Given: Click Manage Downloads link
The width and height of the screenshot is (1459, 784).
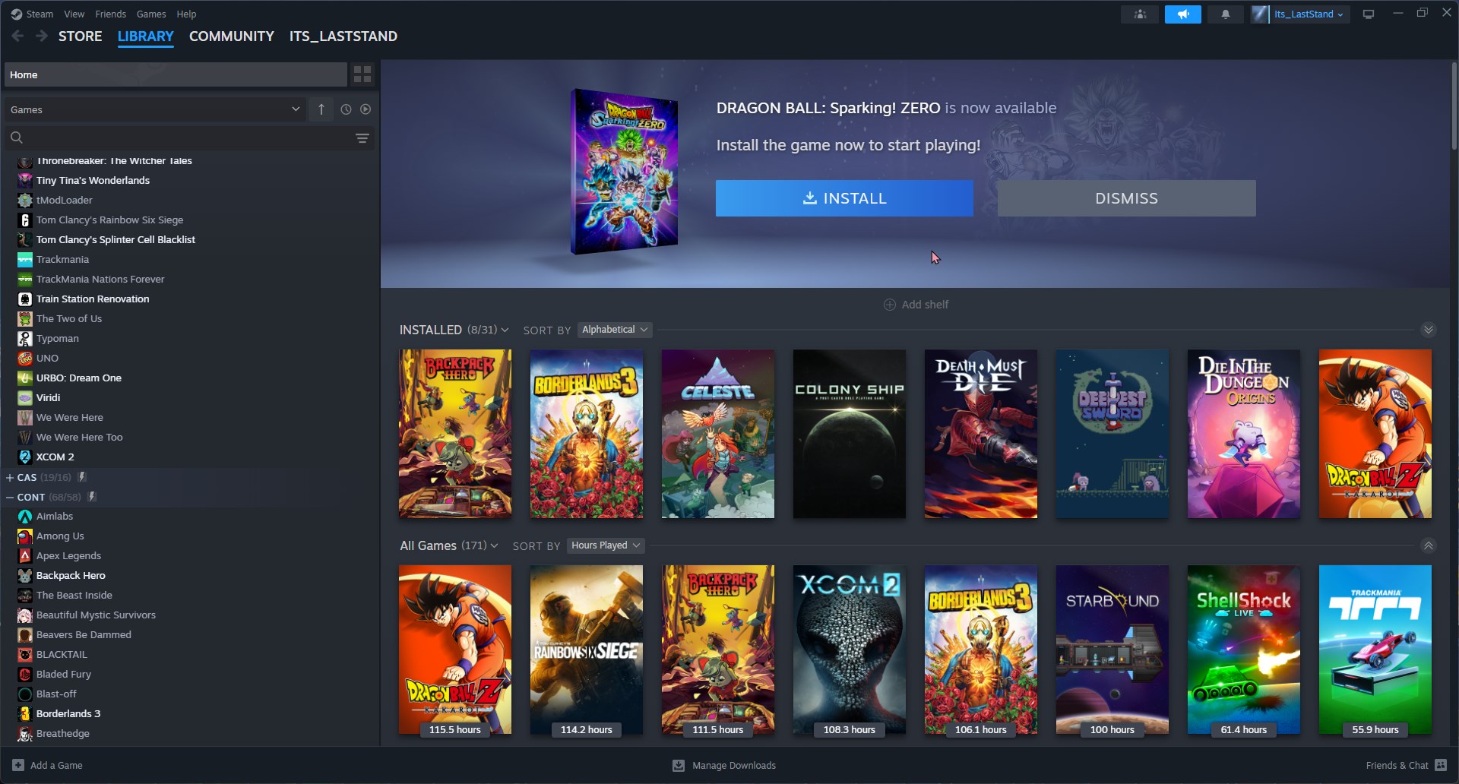Looking at the screenshot, I should point(734,765).
